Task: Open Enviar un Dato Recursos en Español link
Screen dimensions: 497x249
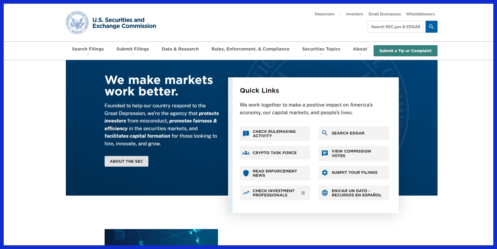Action: 354,193
